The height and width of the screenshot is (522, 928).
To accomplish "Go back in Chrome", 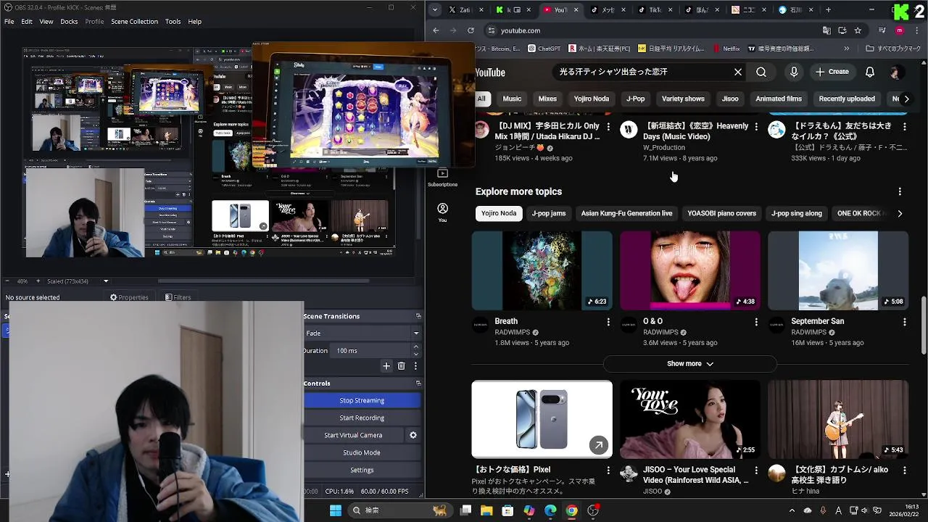I will (436, 30).
